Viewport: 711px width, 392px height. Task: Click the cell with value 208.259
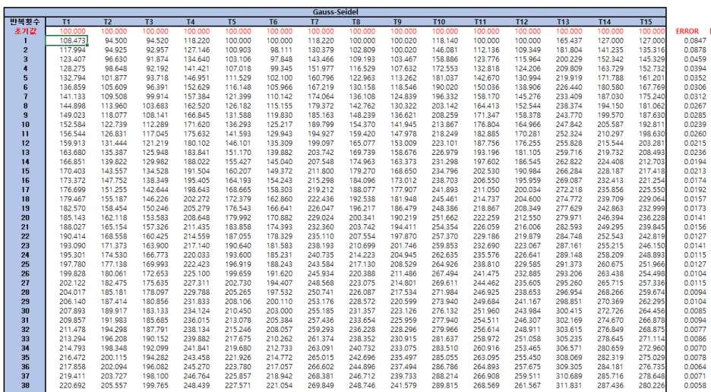(438, 115)
